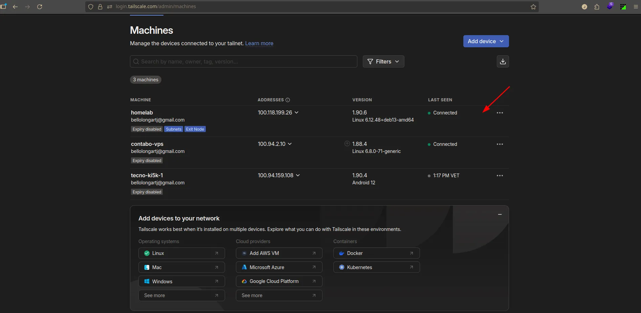
Task: Open the three-dot menu for tecno-ki5k-1
Action: [500, 176]
